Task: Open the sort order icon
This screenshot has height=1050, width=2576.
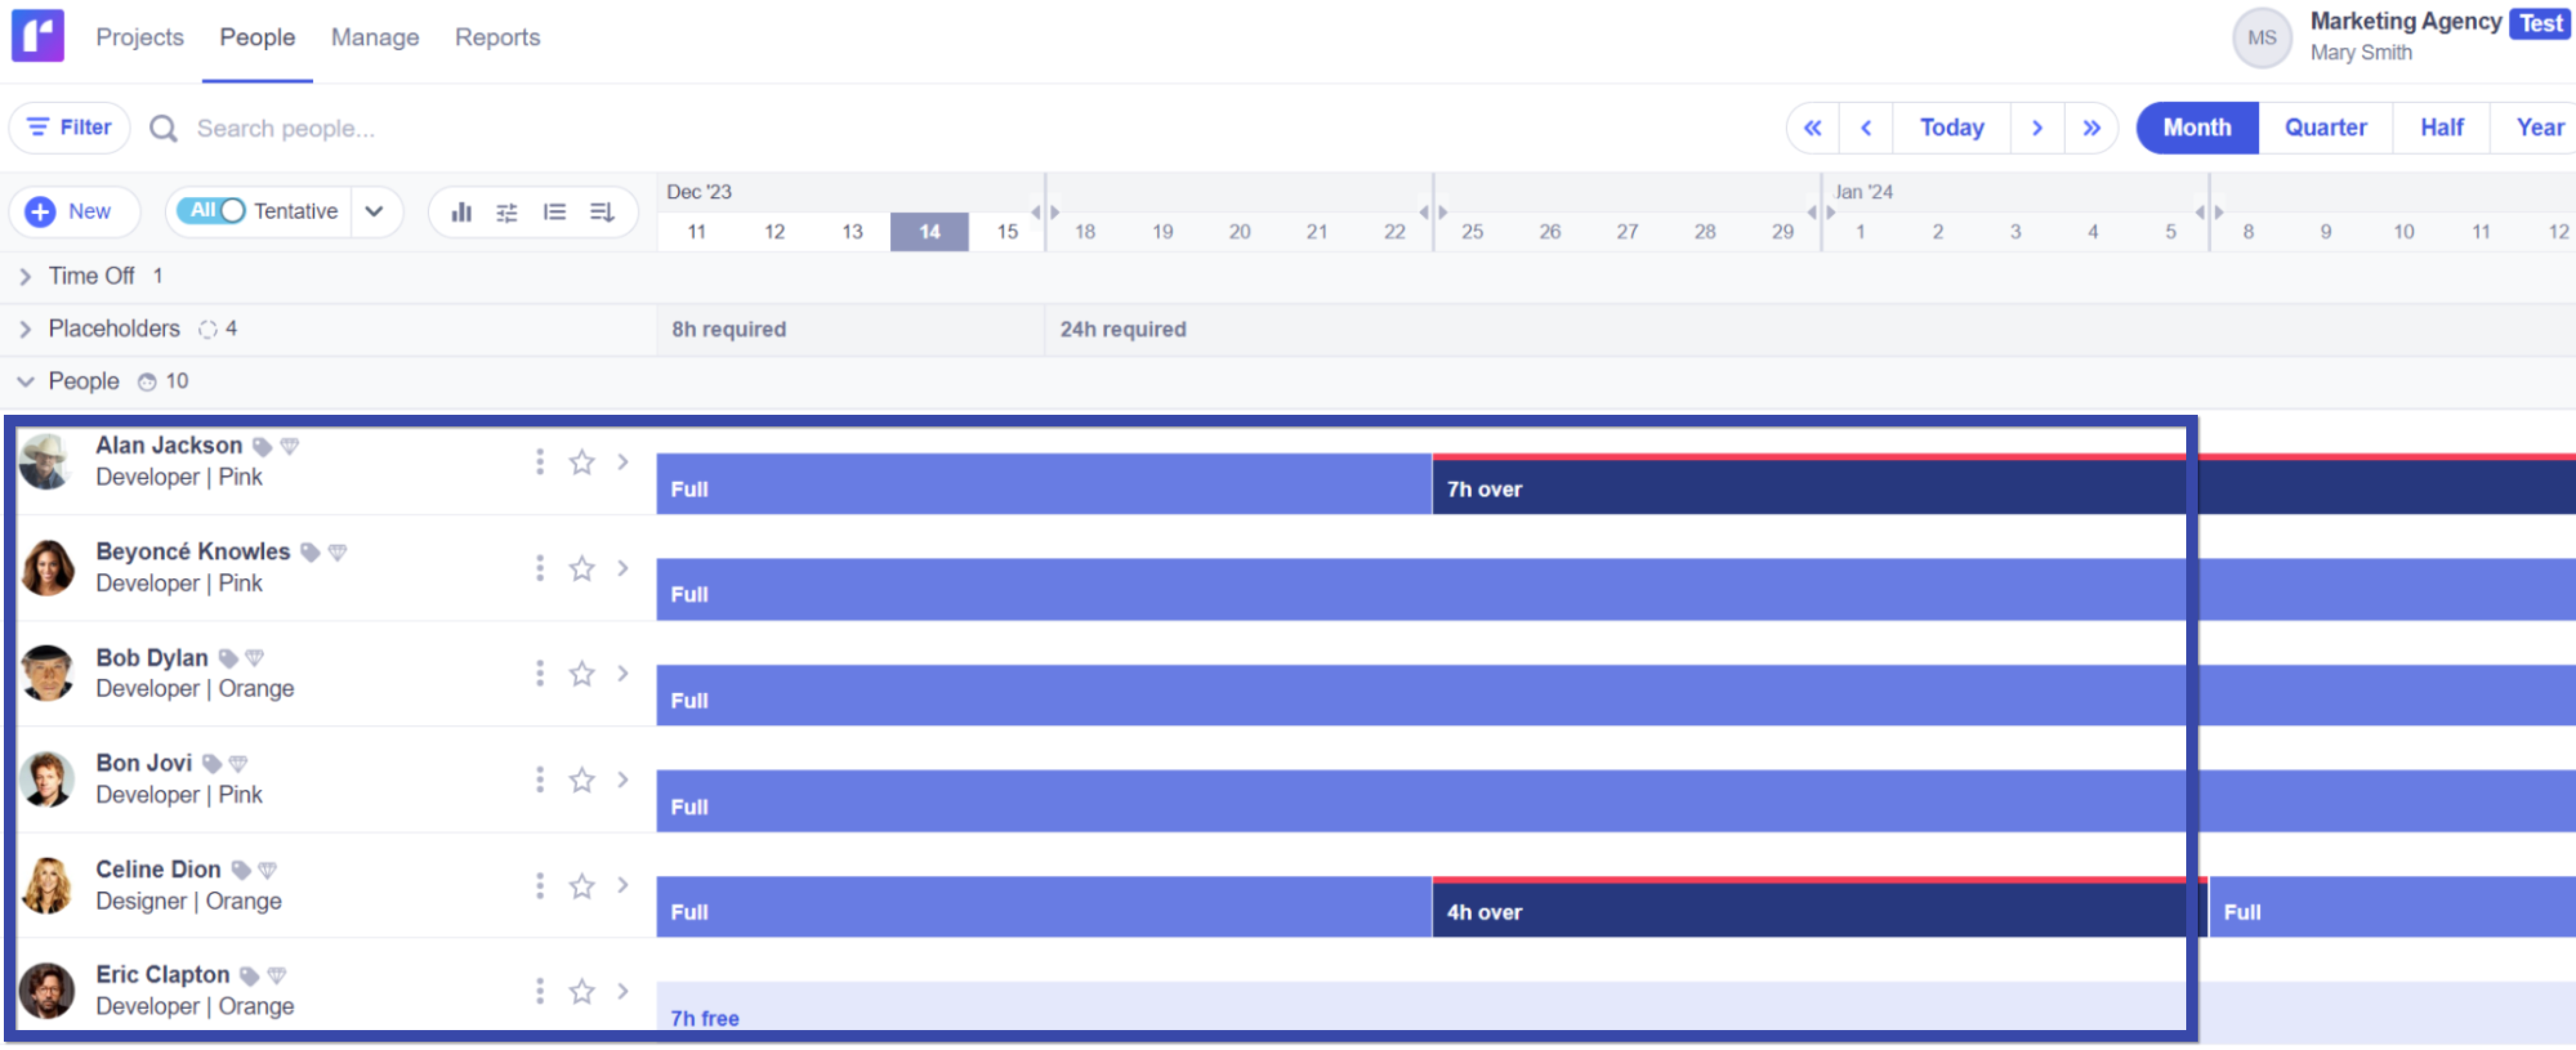Action: tap(601, 212)
